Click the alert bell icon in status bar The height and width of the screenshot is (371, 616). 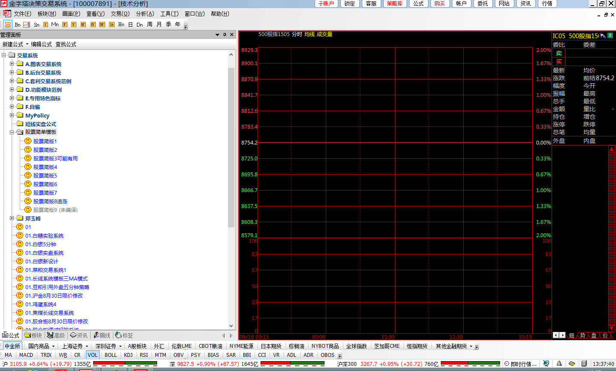[559, 363]
